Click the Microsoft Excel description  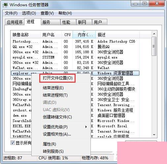click(x=112, y=126)
